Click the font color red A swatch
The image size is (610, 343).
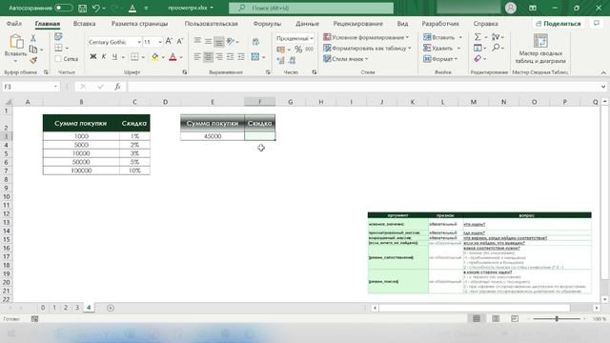pos(173,57)
